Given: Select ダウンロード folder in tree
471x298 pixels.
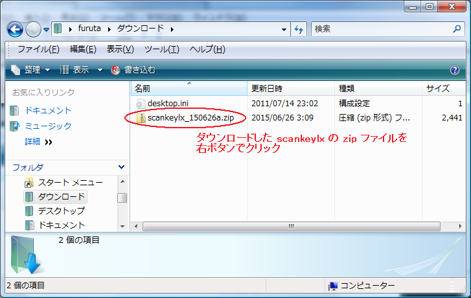Looking at the screenshot, I should coord(61,196).
